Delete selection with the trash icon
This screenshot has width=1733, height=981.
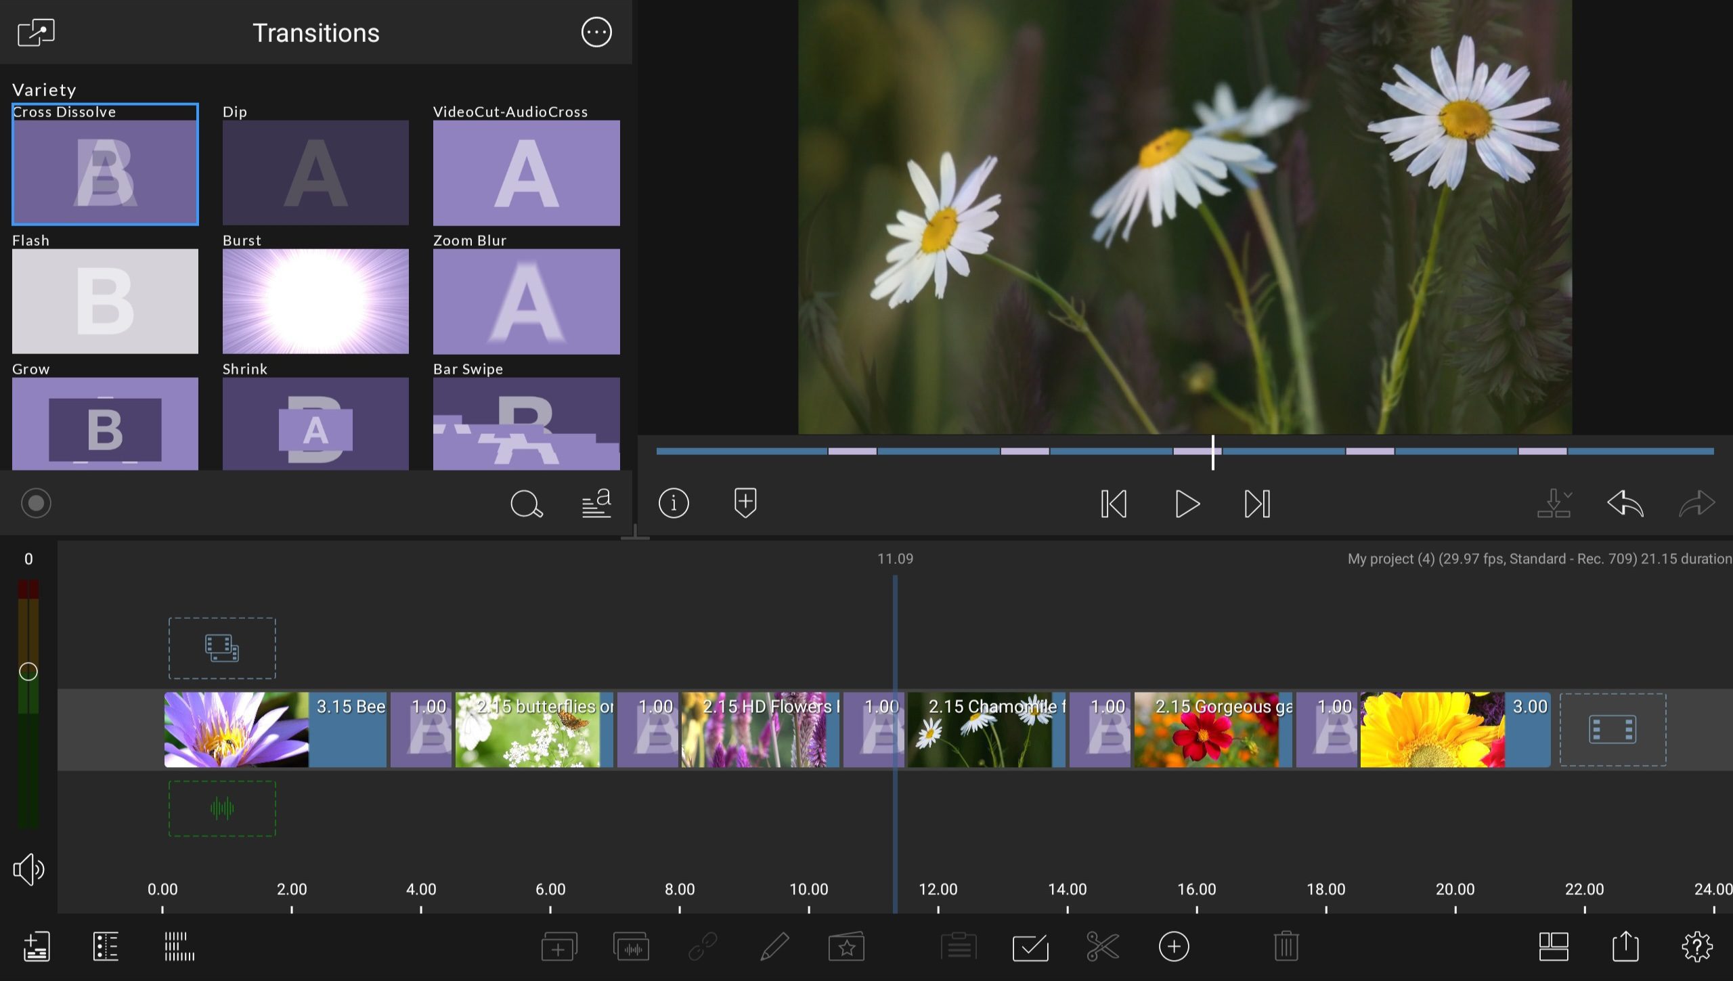(1285, 946)
